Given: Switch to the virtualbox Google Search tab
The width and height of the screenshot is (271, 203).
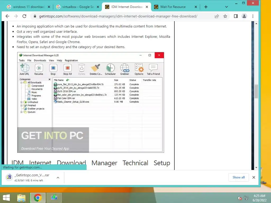Looking at the screenshot, I should coord(78,7).
